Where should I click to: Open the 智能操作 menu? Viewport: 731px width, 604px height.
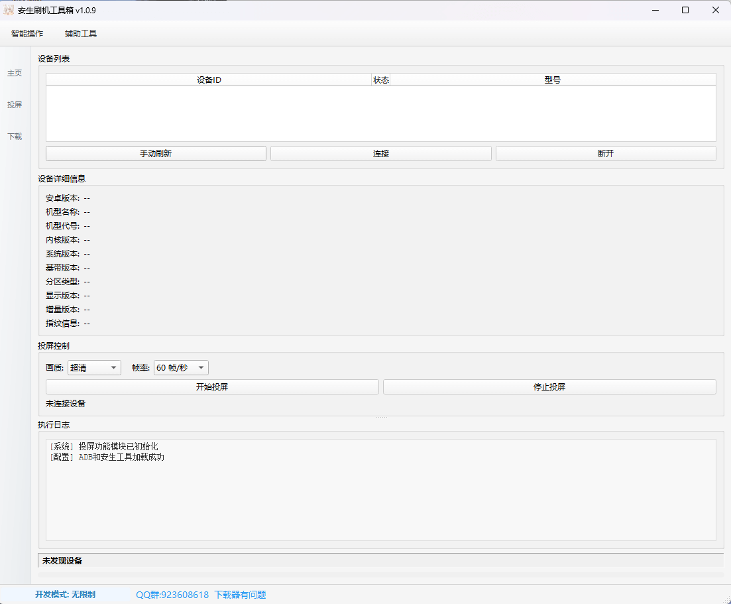pos(27,33)
